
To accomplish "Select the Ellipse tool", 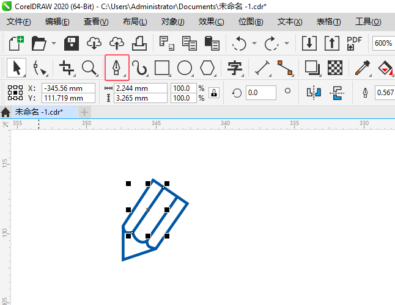I will click(185, 68).
